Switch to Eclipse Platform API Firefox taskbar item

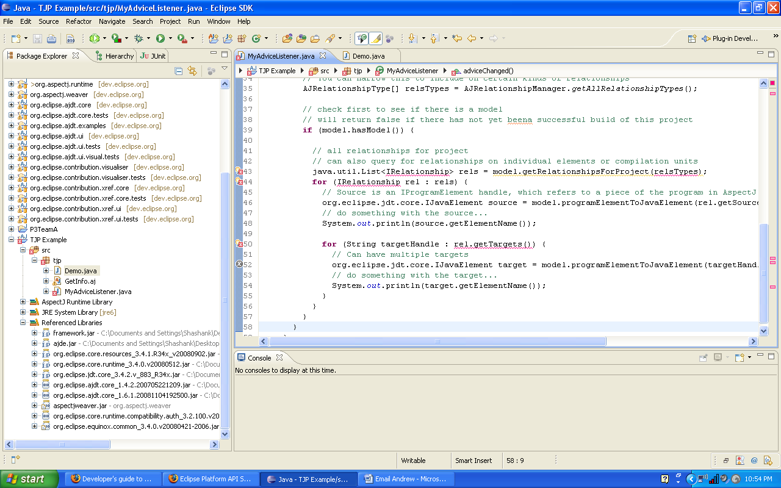click(210, 479)
